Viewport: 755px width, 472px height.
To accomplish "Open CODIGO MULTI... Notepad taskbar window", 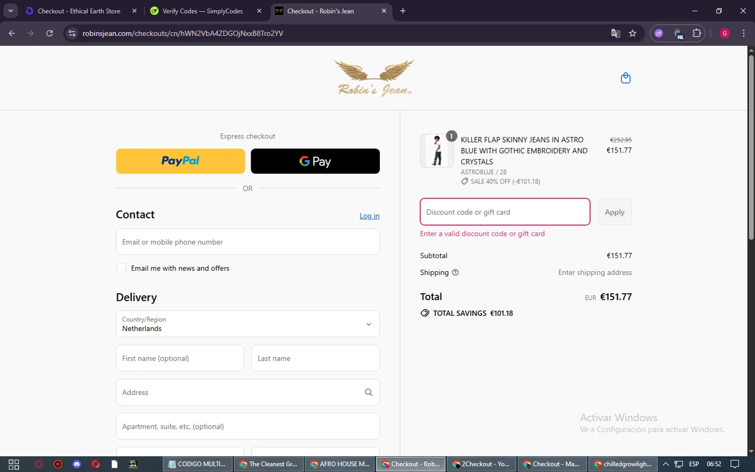I will click(x=198, y=464).
